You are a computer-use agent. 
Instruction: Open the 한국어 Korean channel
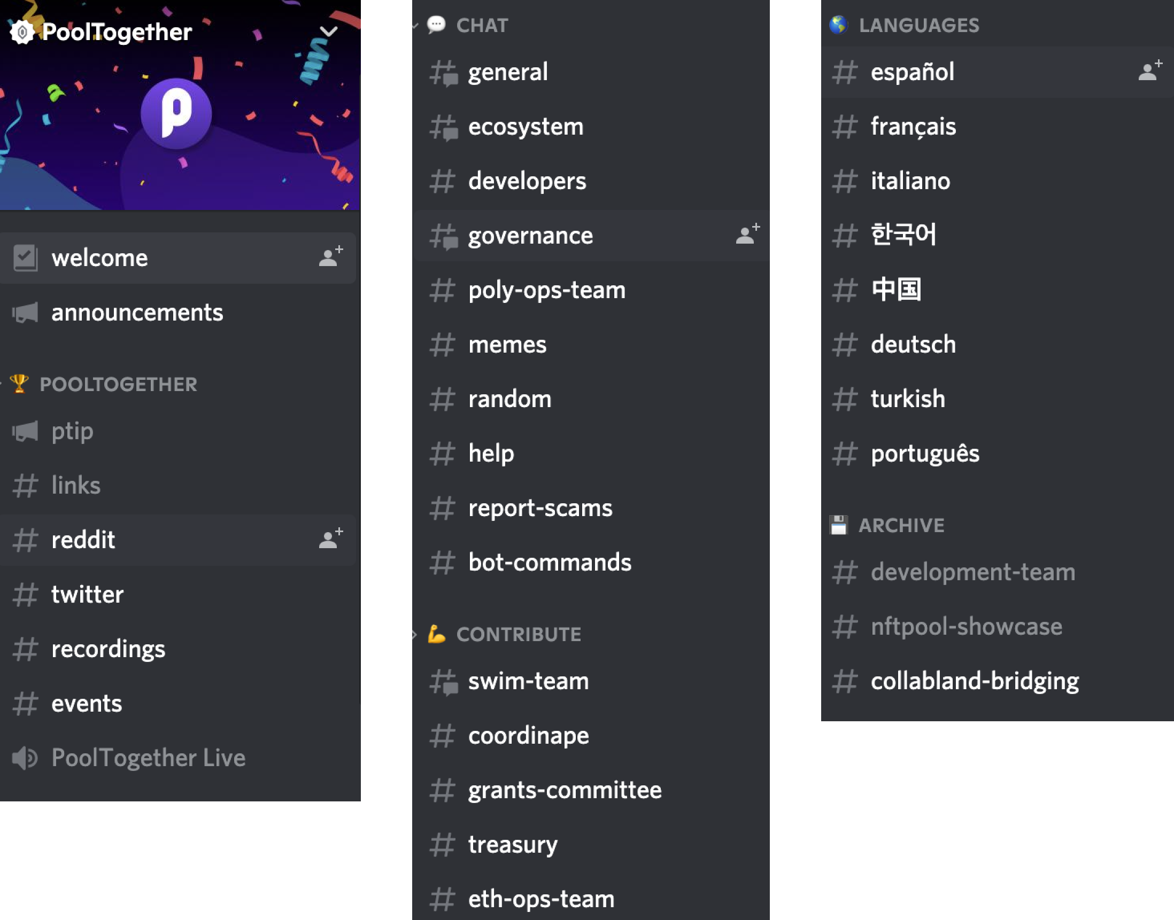tap(997, 236)
